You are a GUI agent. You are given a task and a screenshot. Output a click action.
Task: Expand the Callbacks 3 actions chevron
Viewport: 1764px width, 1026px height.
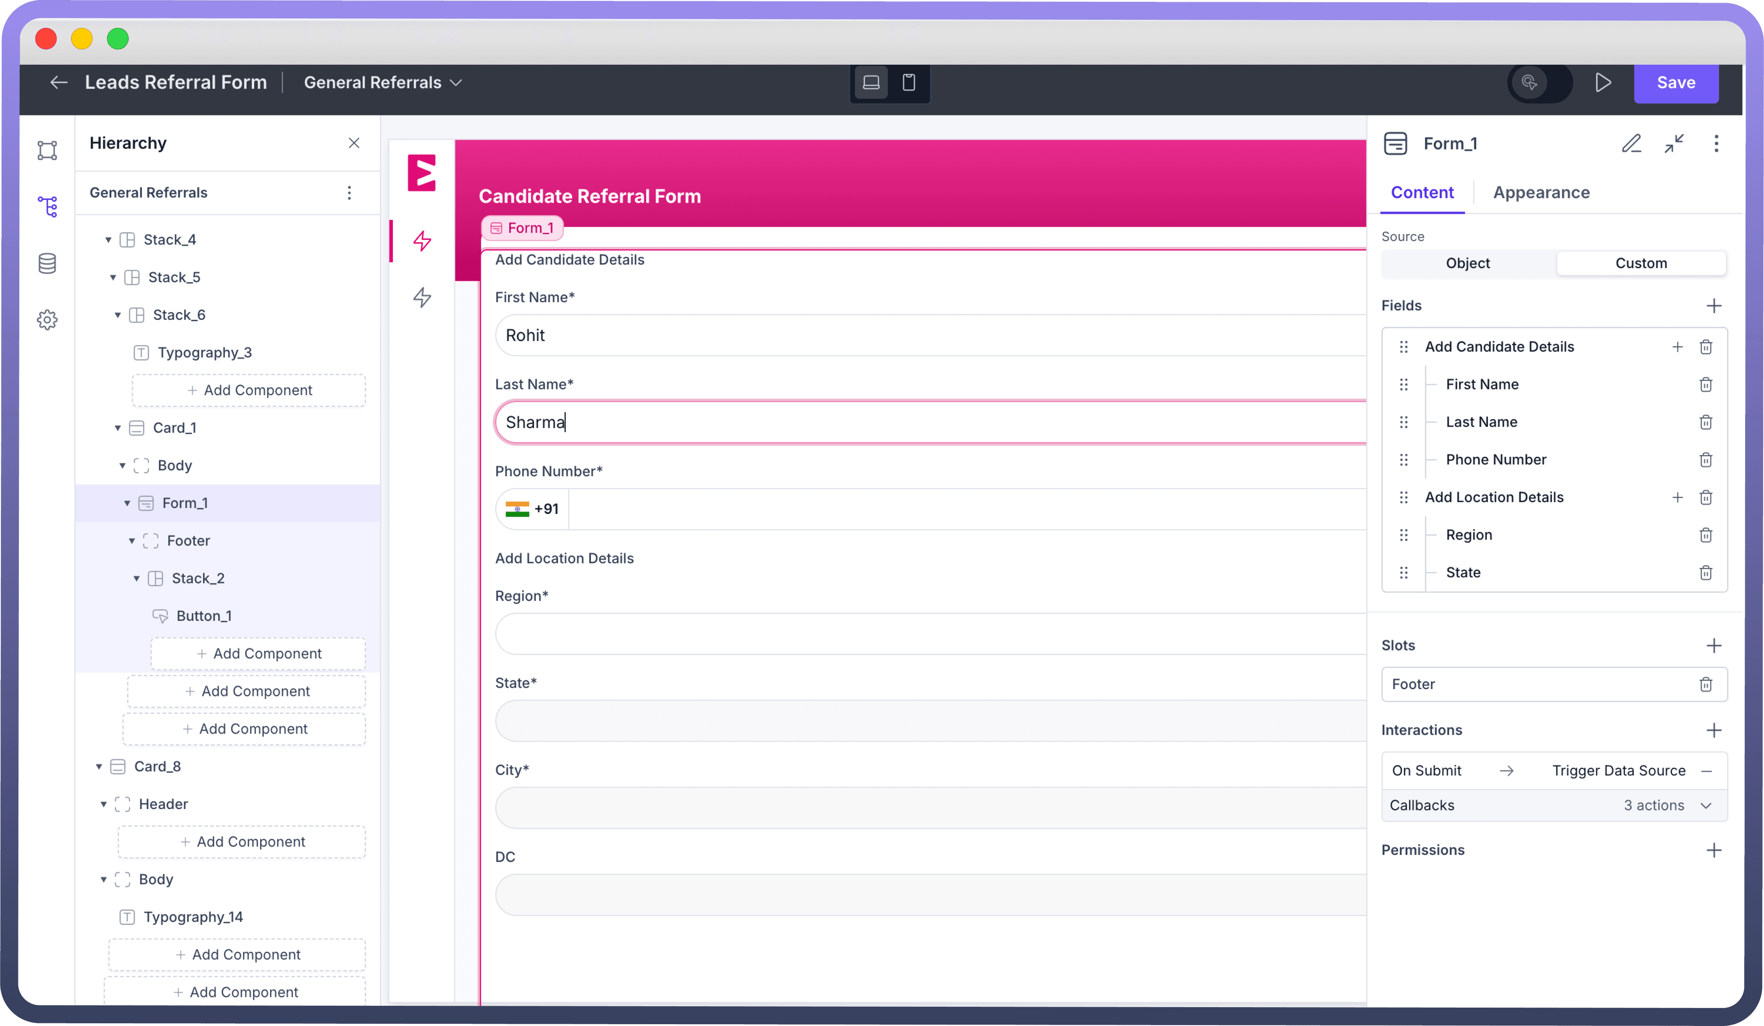1706,805
